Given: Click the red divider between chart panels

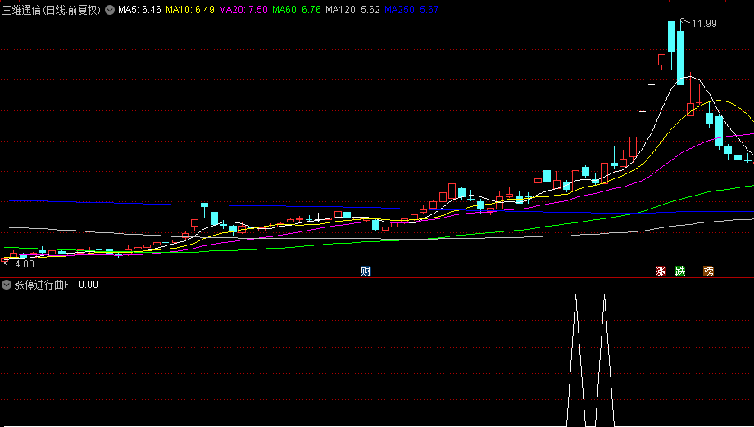Looking at the screenshot, I should point(377,277).
